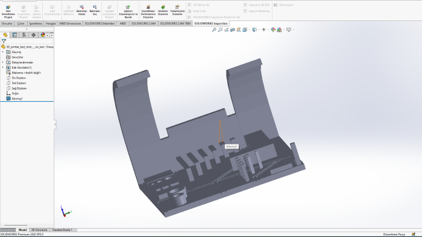422x237 pixels.
Task: Click View Orientation cube icon
Action: pos(245,30)
